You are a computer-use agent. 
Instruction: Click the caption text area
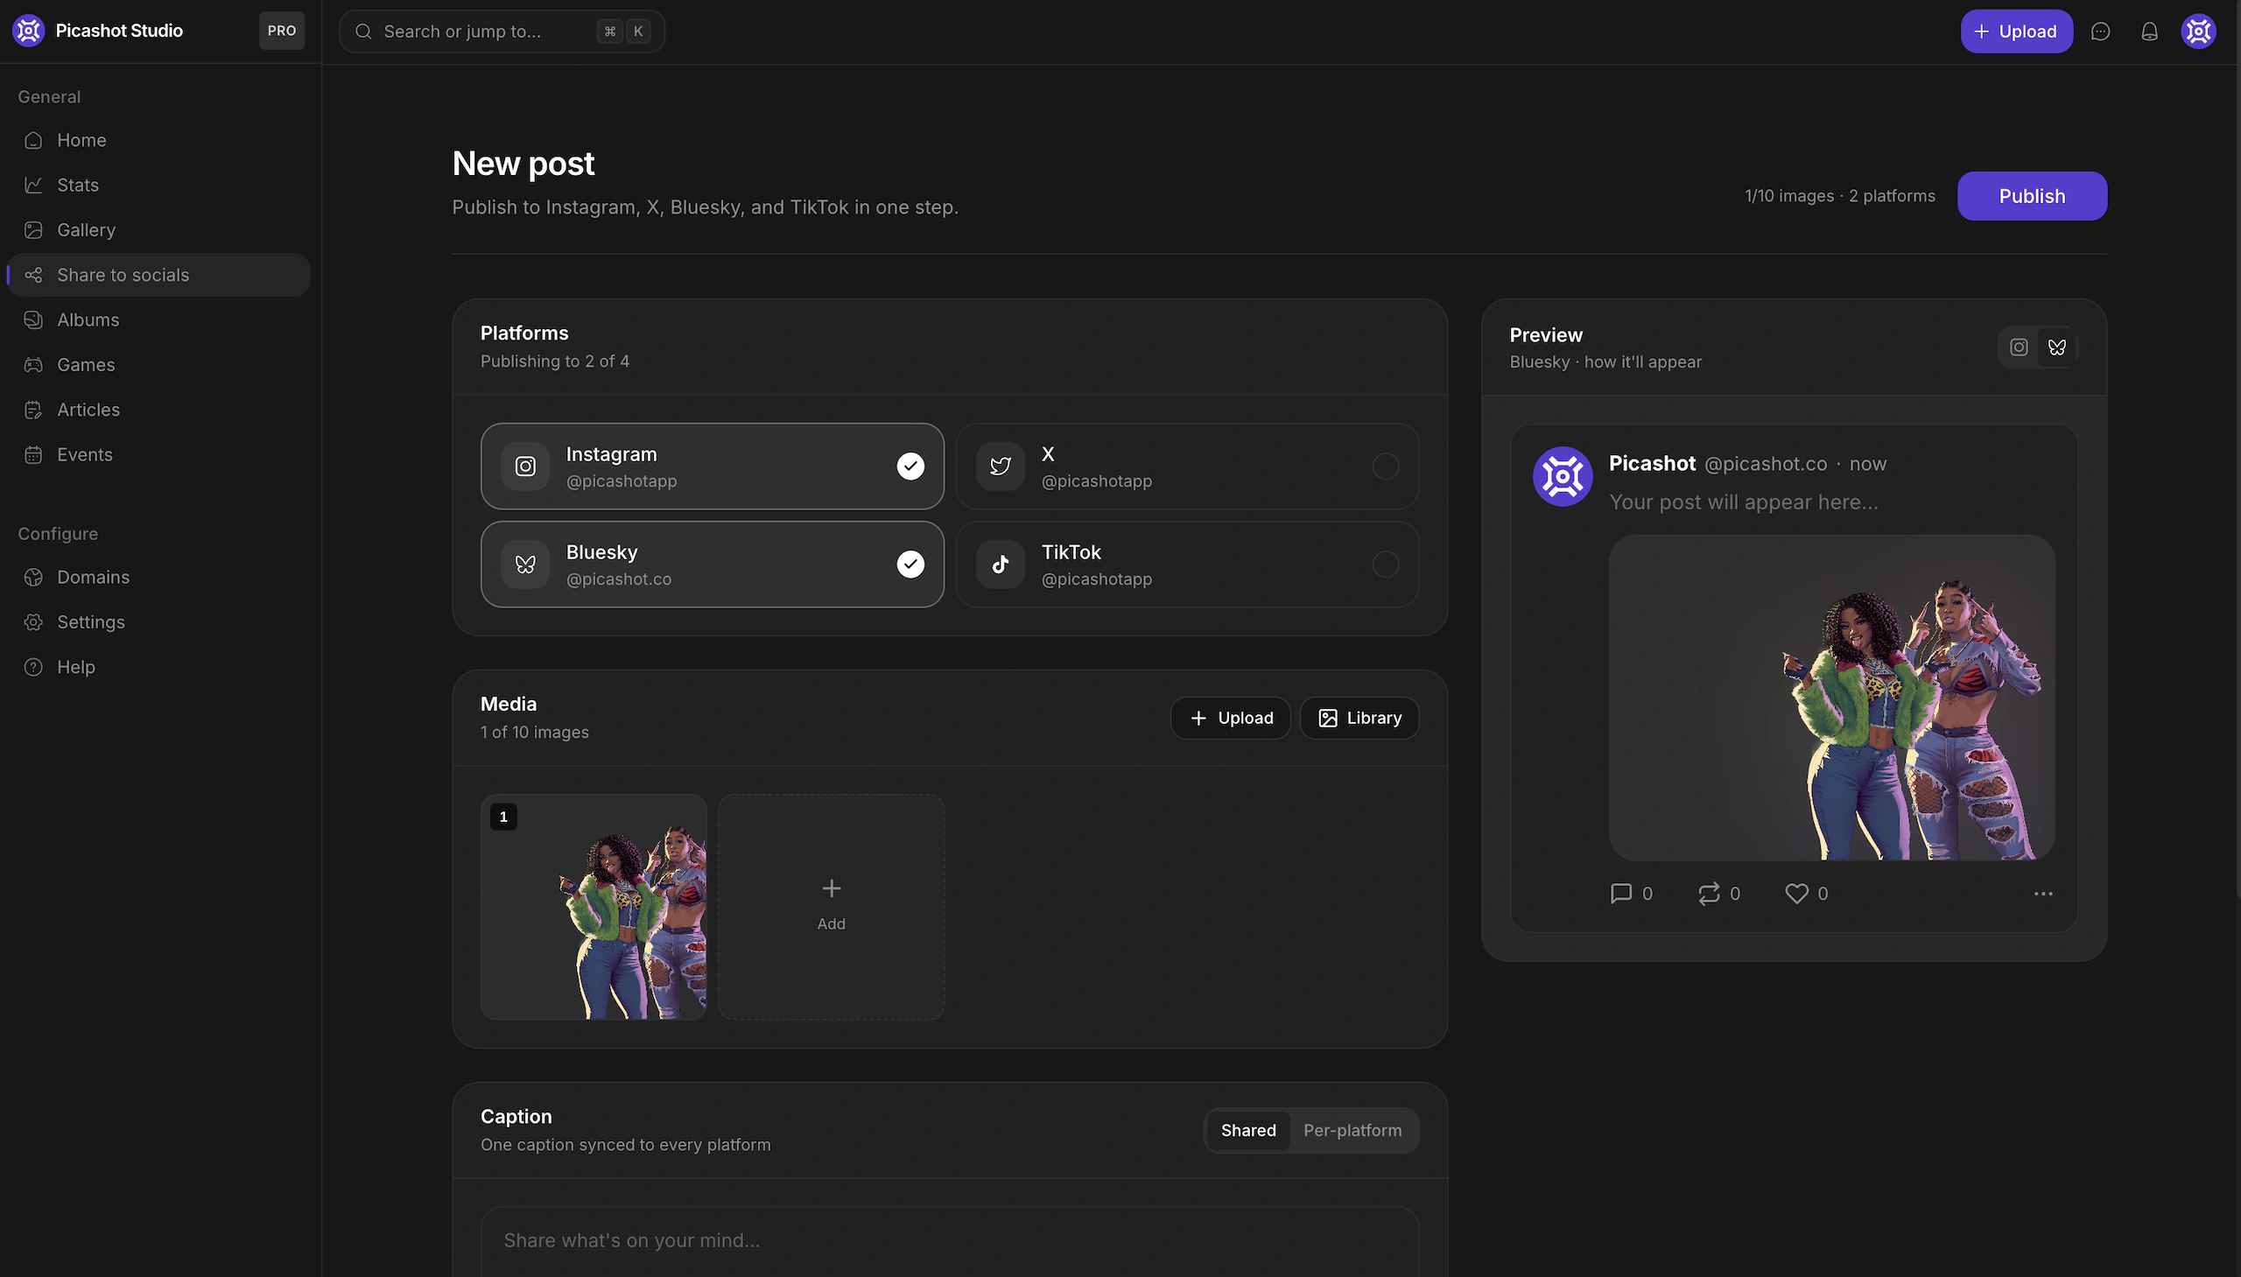tap(950, 1241)
